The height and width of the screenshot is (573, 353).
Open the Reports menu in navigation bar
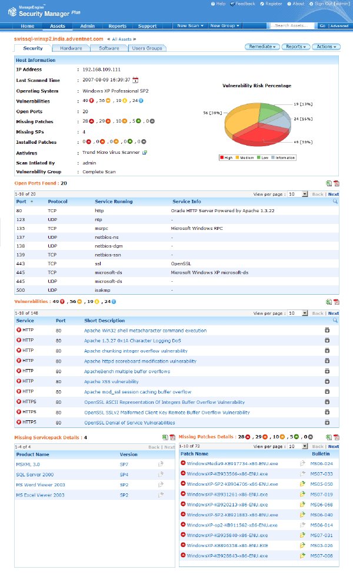[x=118, y=26]
